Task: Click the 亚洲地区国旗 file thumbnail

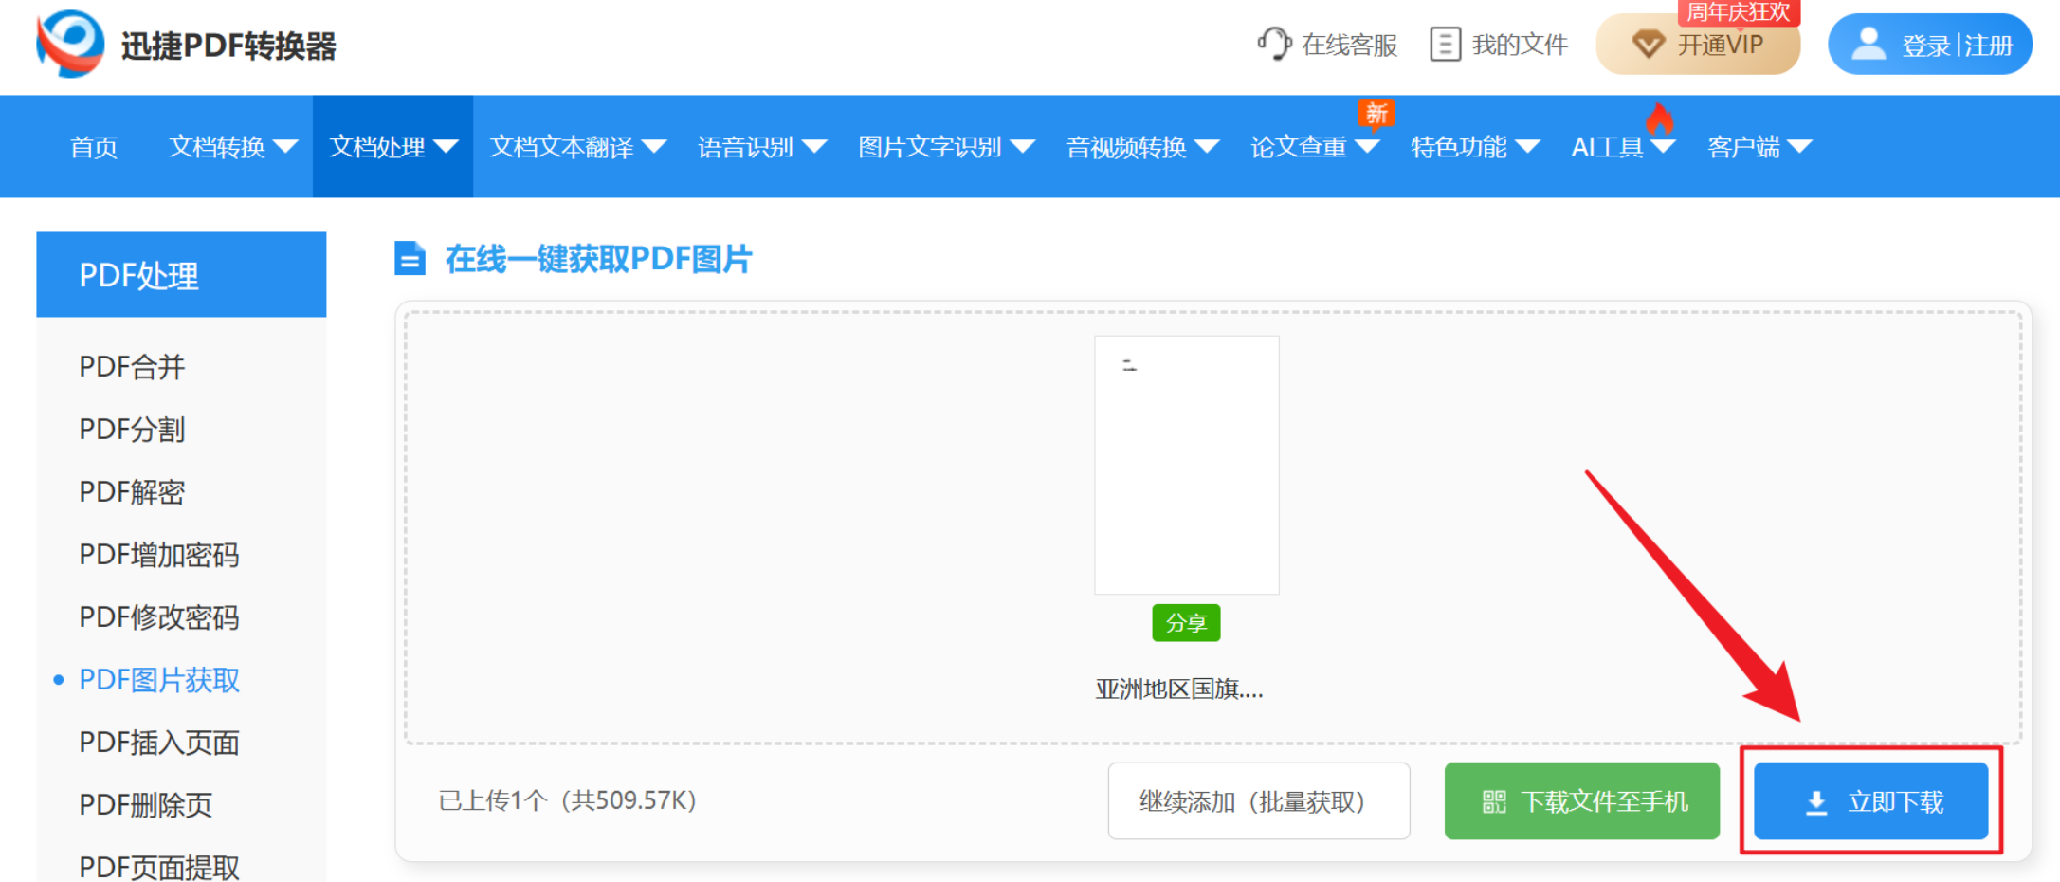Action: [x=1185, y=464]
